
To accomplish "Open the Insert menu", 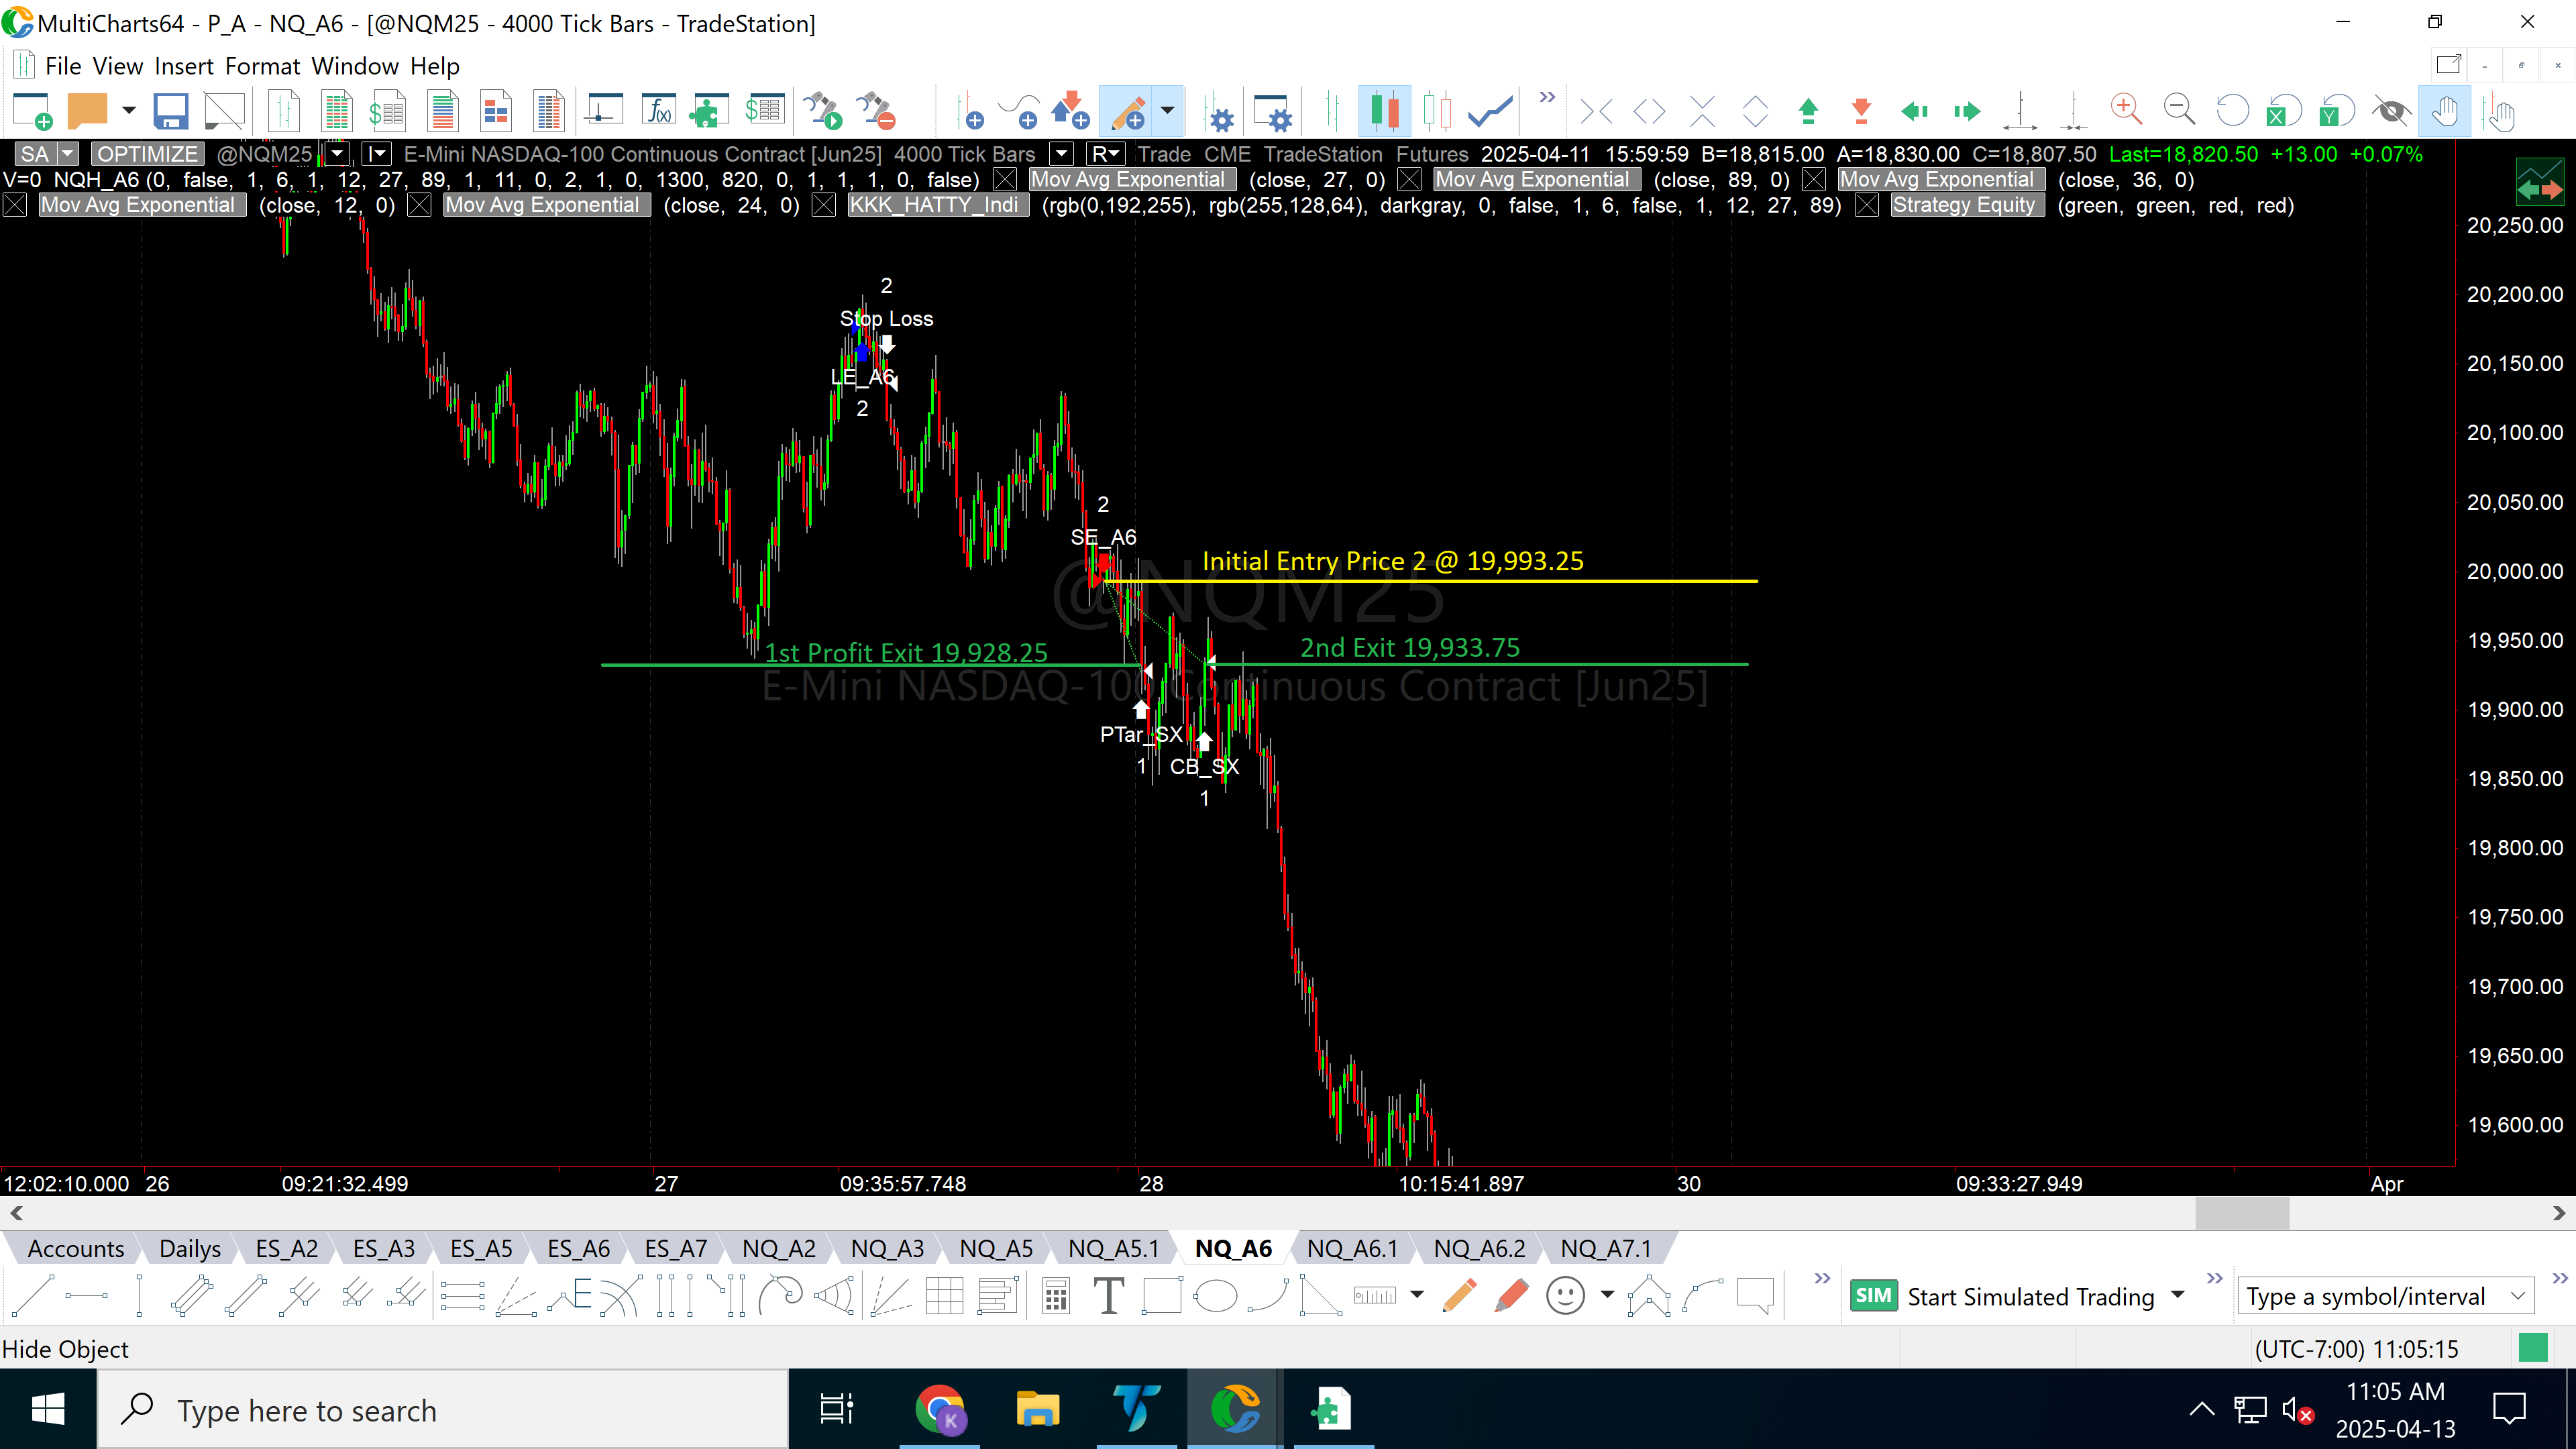I will pyautogui.click(x=184, y=66).
